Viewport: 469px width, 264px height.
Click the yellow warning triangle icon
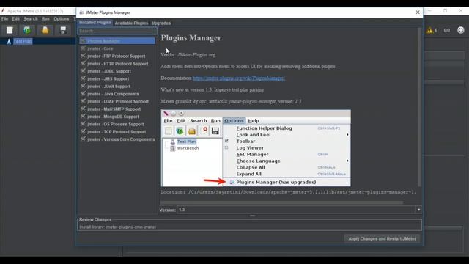pyautogui.click(x=430, y=30)
